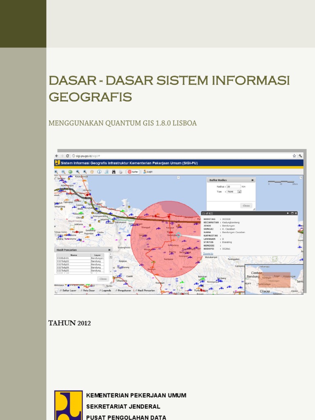Click the next extent zoom icon

click(x=84, y=172)
